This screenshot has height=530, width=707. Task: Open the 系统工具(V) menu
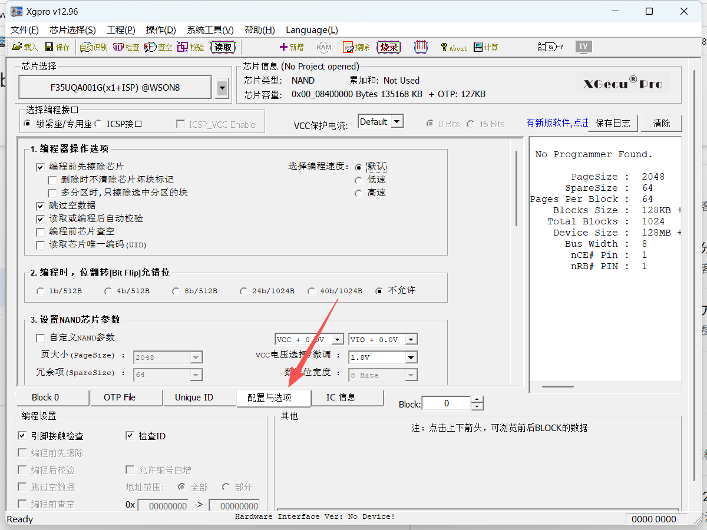point(210,30)
